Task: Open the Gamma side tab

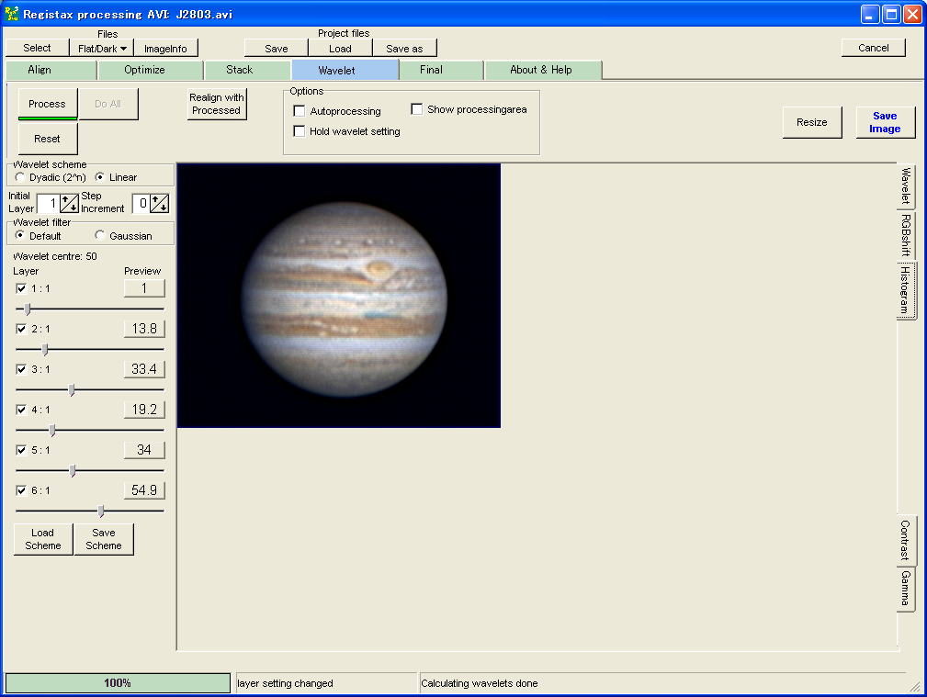Action: (906, 589)
